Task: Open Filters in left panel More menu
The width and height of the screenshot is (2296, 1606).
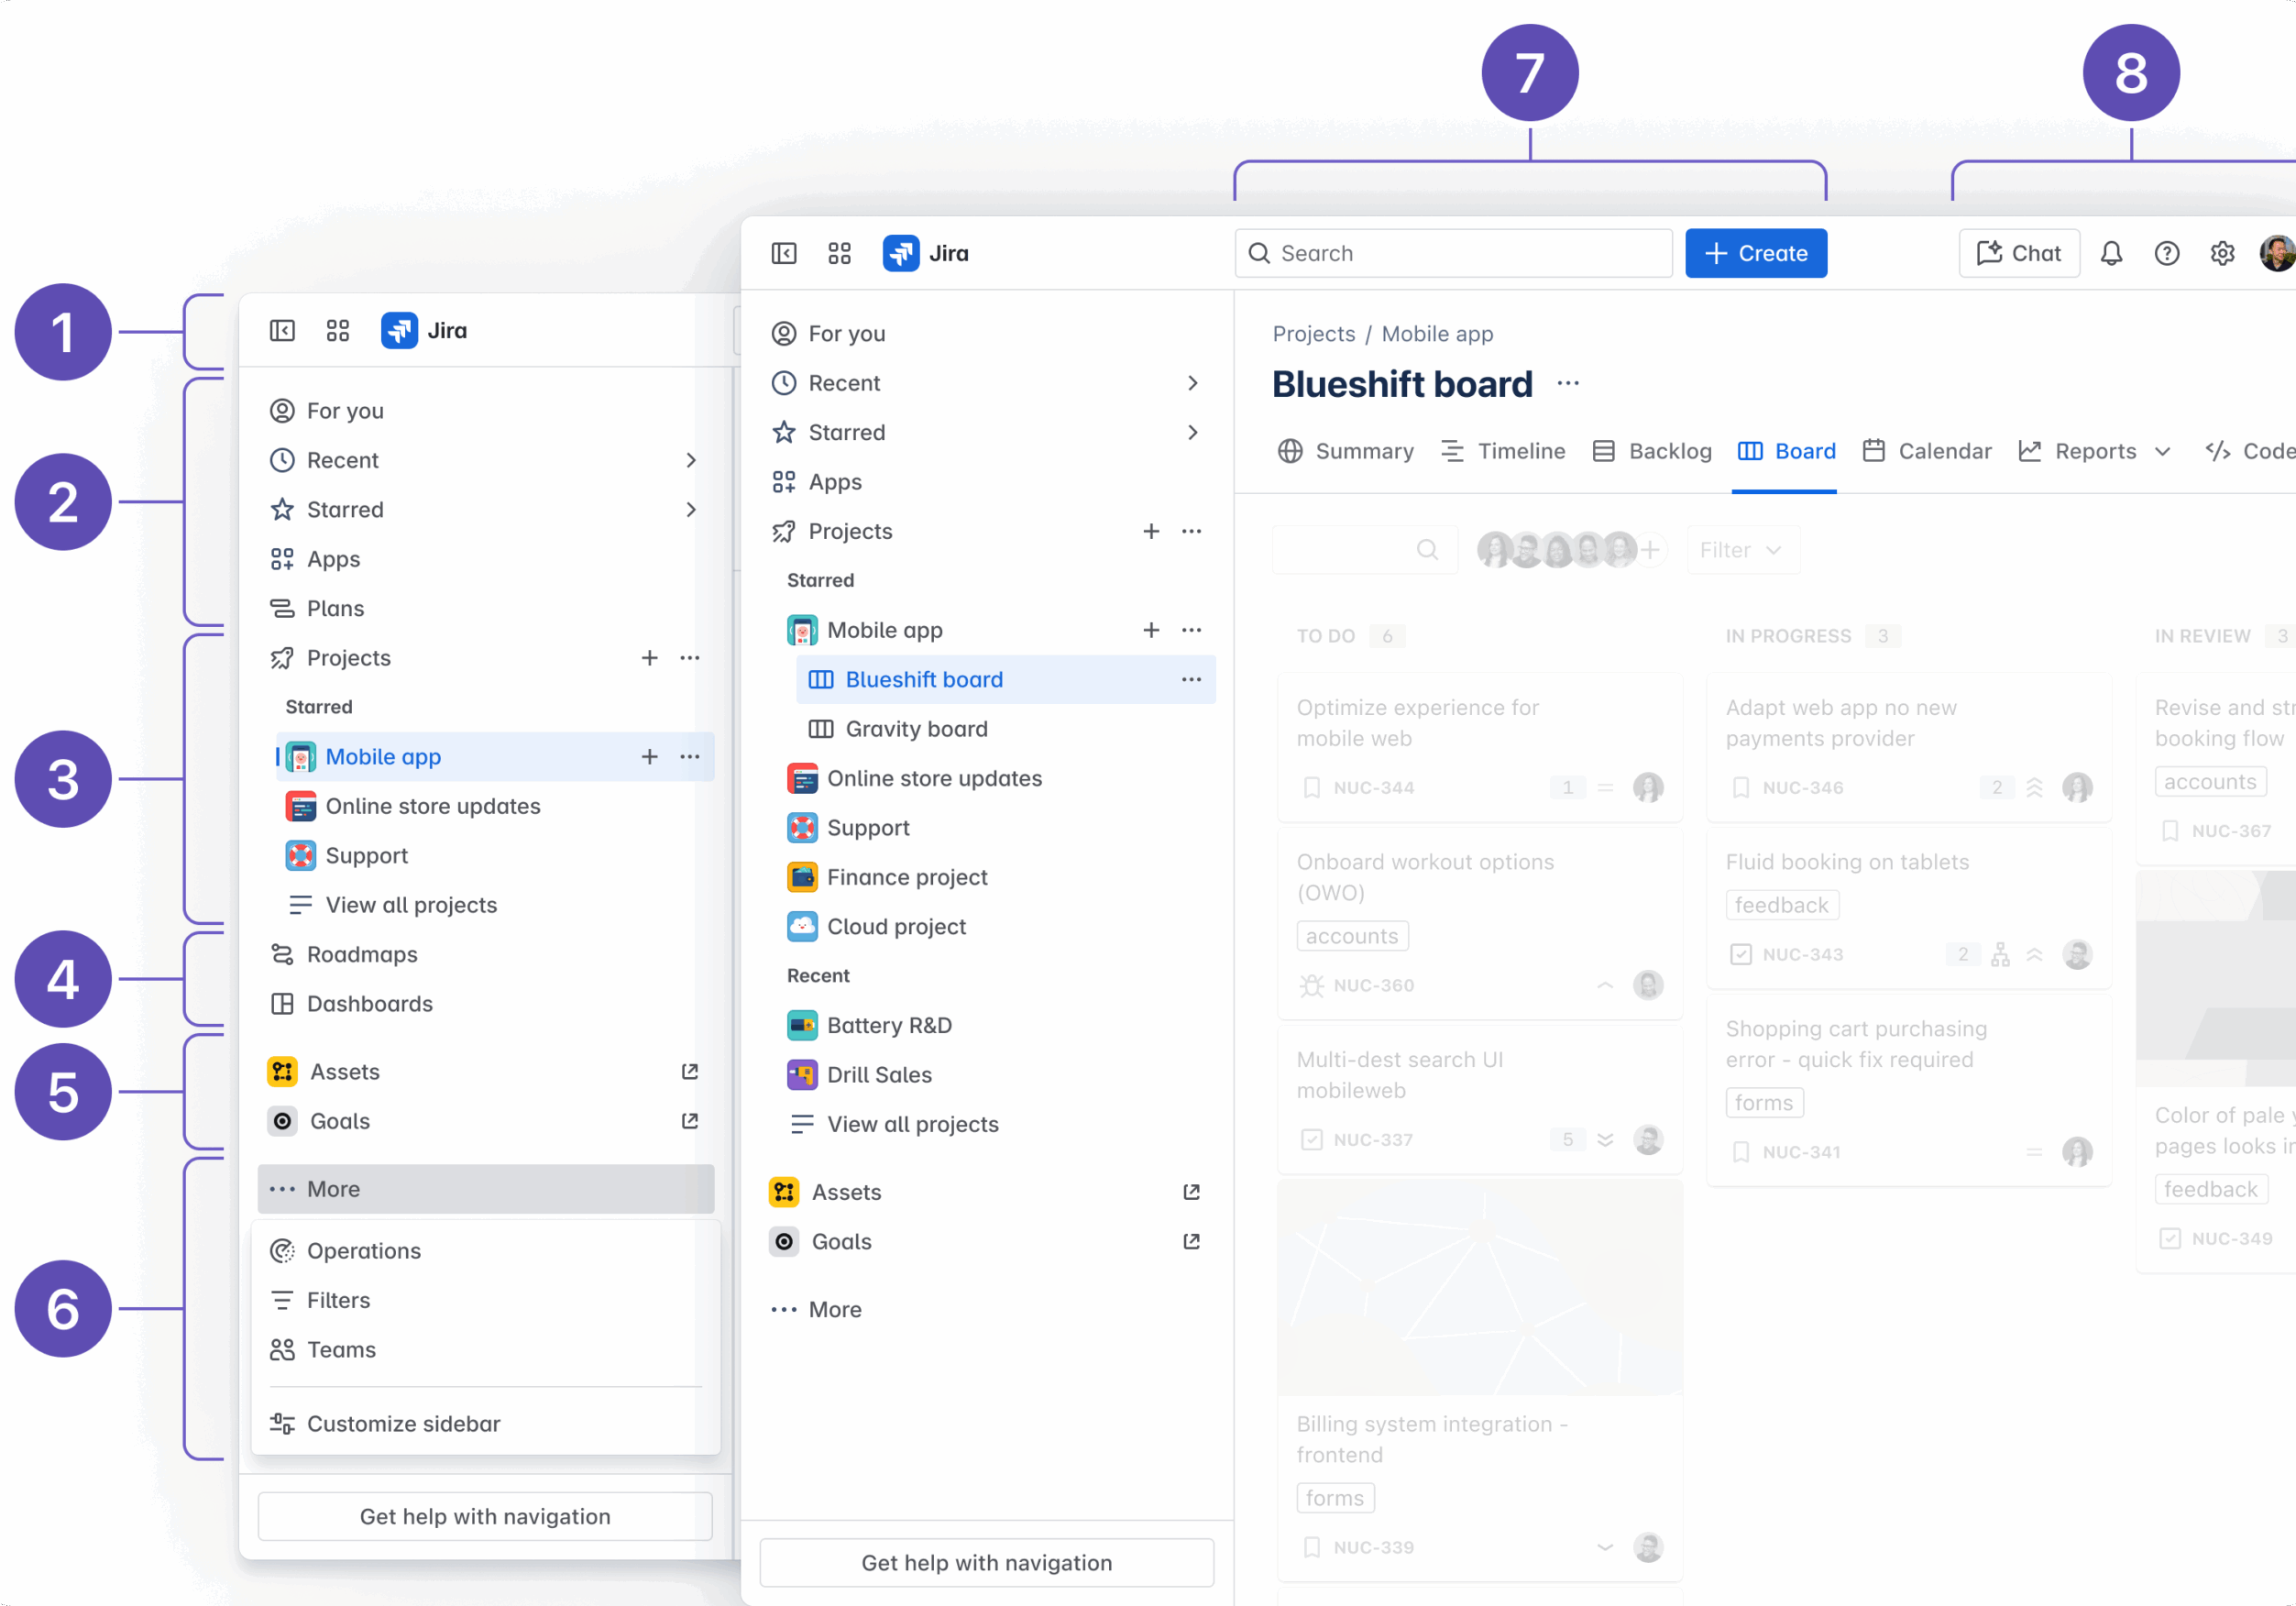Action: (485, 1300)
